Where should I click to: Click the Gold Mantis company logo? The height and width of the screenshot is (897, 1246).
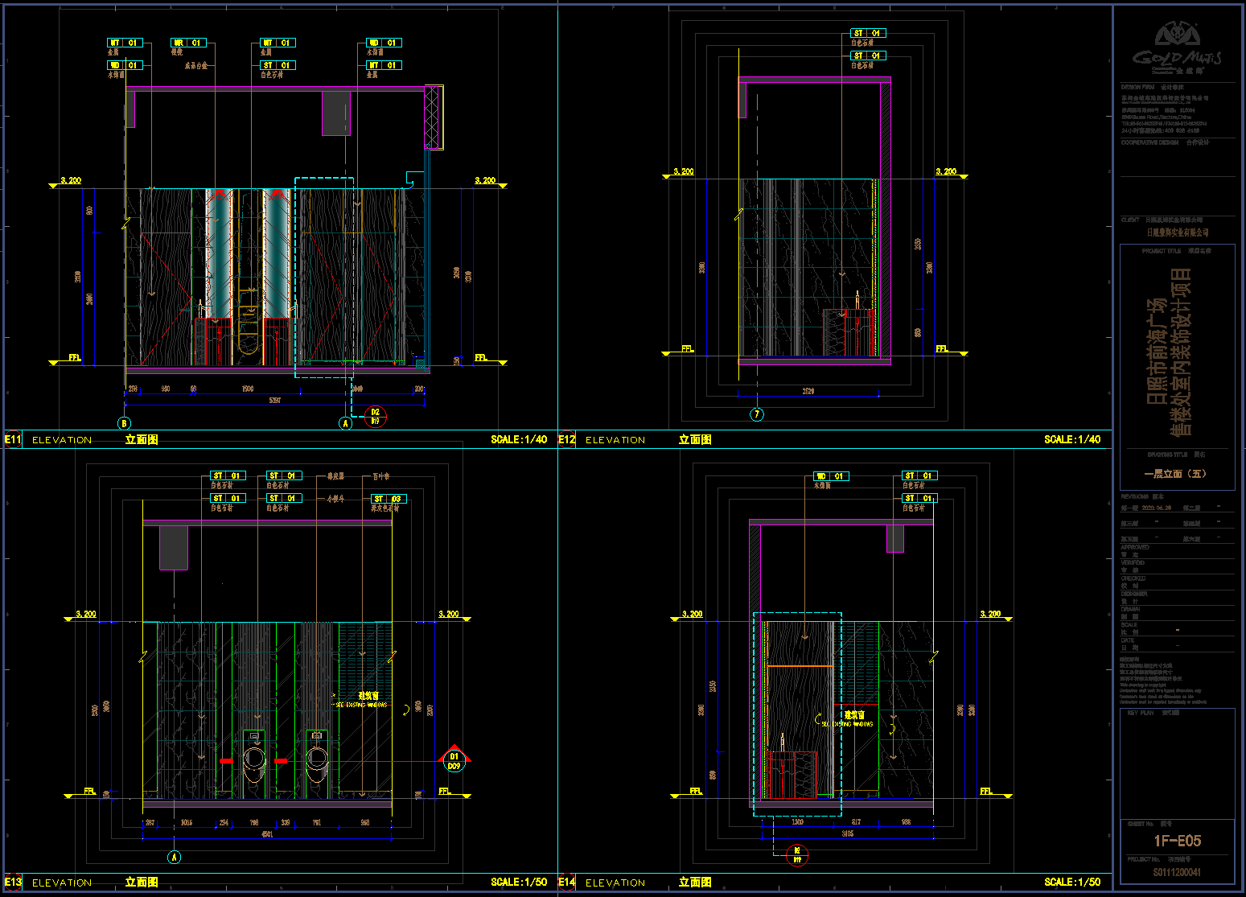tap(1177, 48)
